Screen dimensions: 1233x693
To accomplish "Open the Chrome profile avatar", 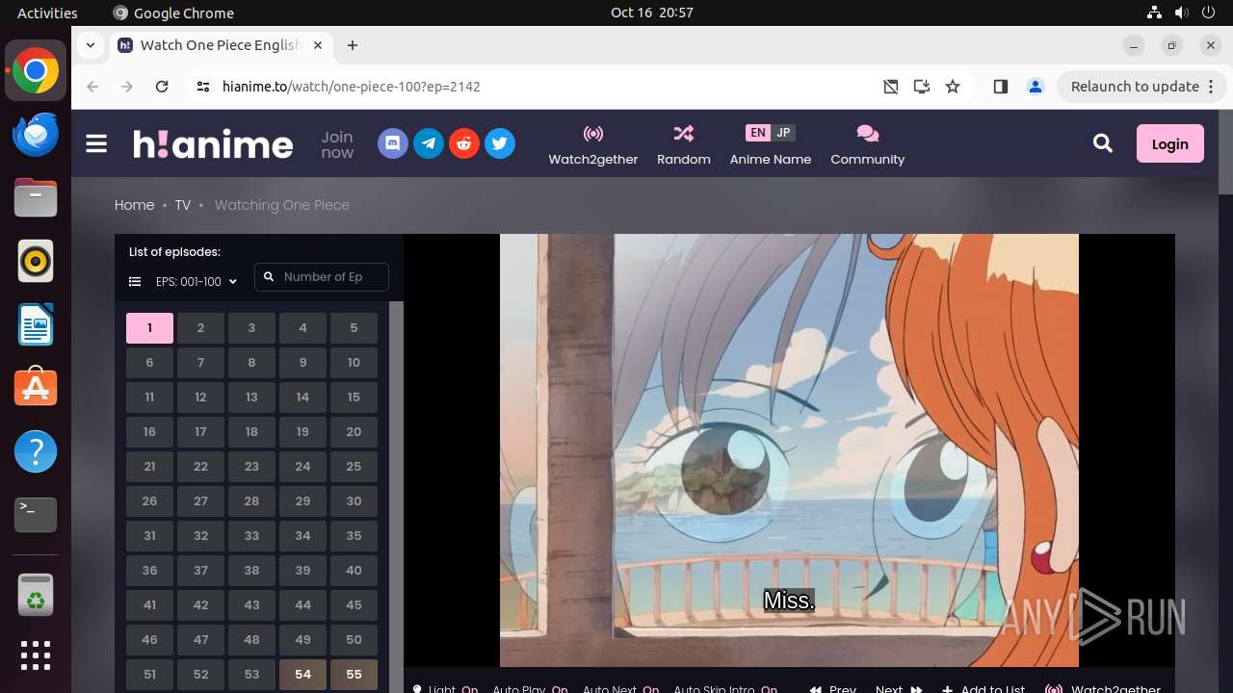I will tap(1036, 87).
